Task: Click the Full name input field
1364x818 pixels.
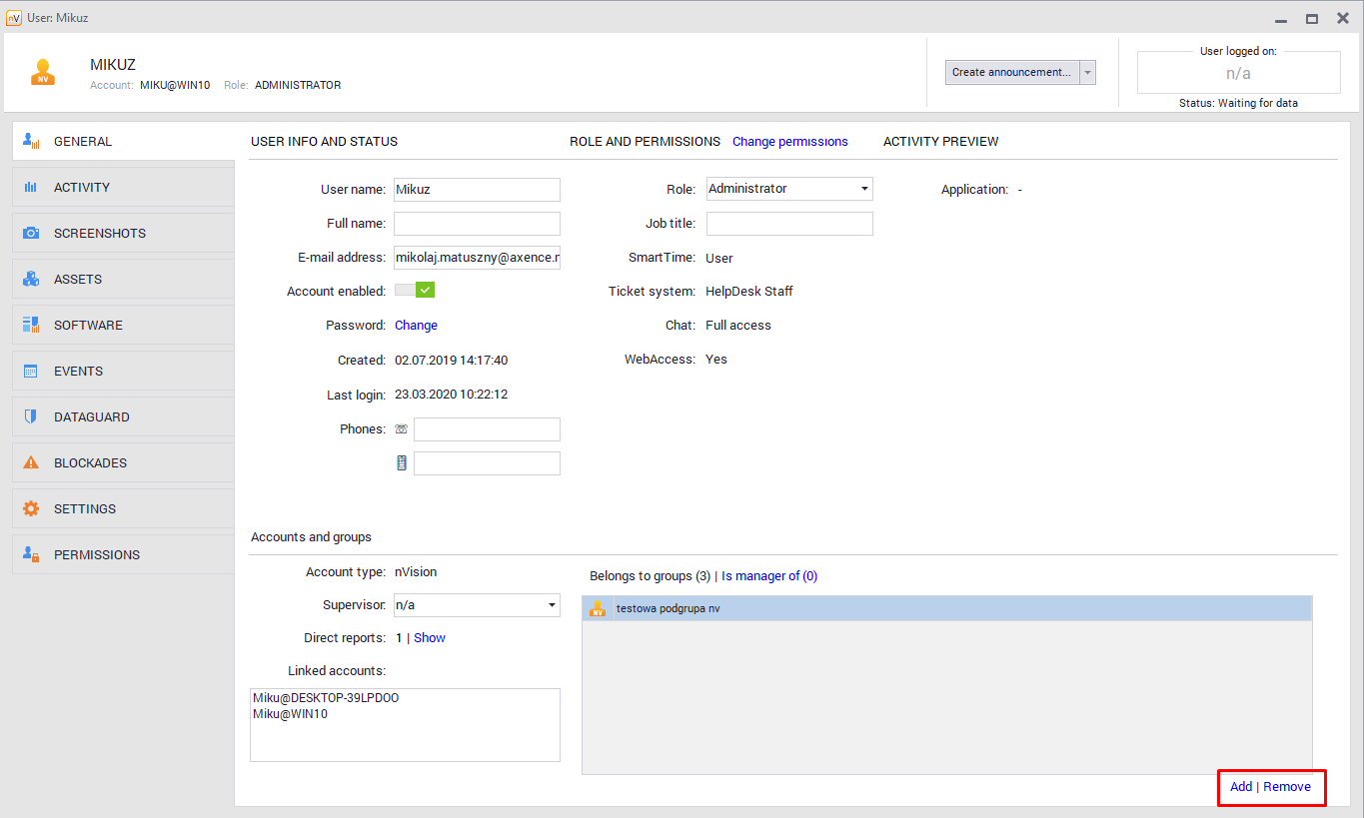Action: (x=477, y=224)
